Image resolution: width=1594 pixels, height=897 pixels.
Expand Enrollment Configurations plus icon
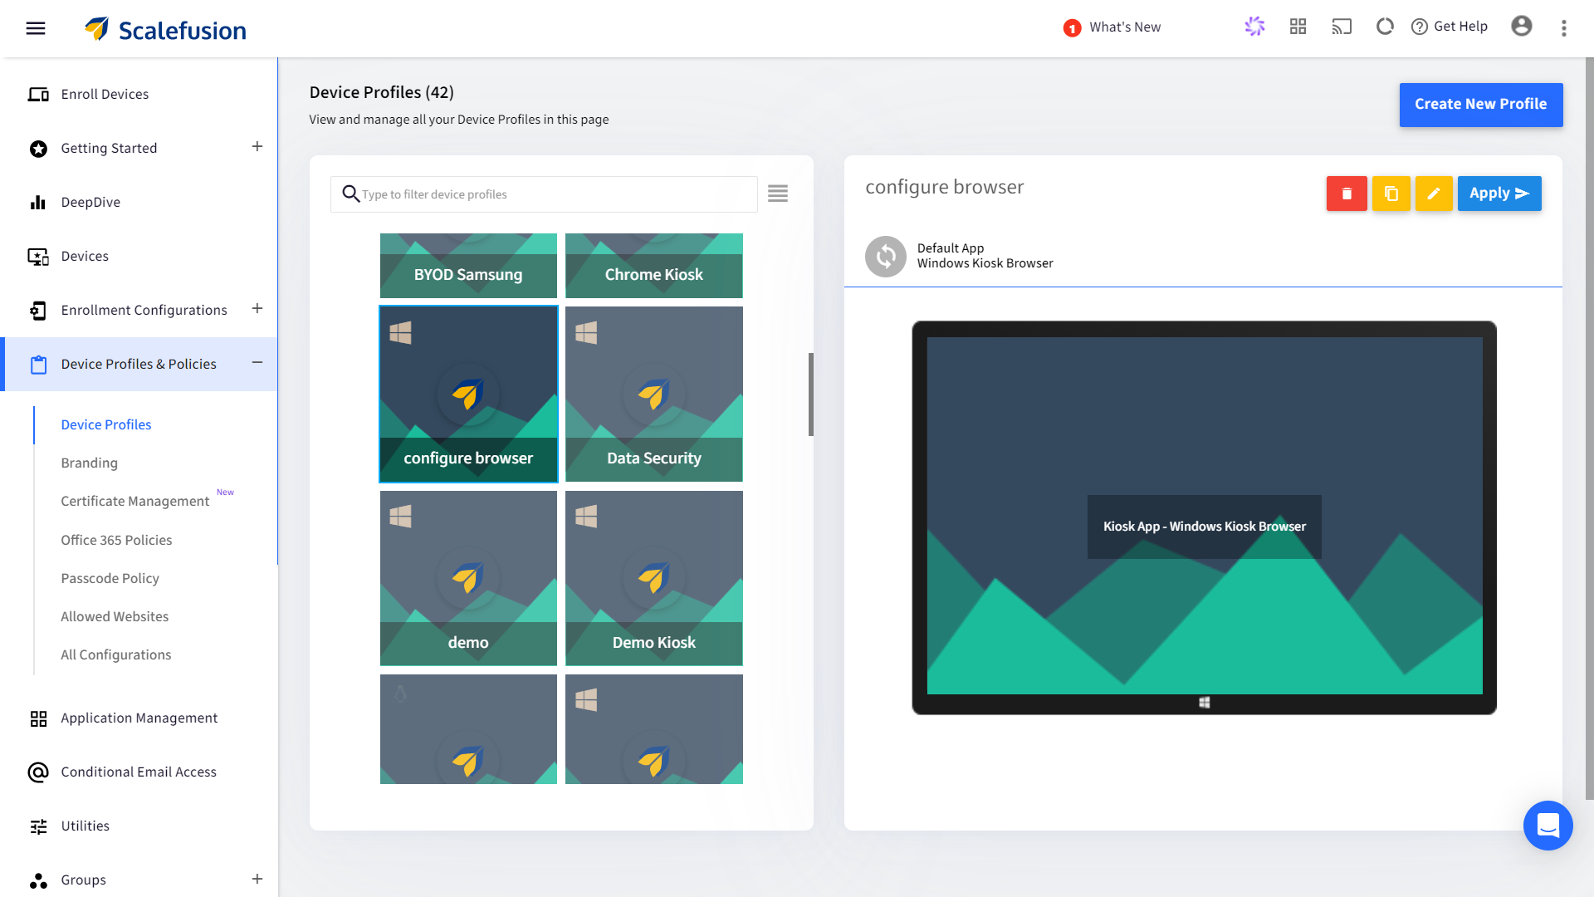[x=257, y=308]
